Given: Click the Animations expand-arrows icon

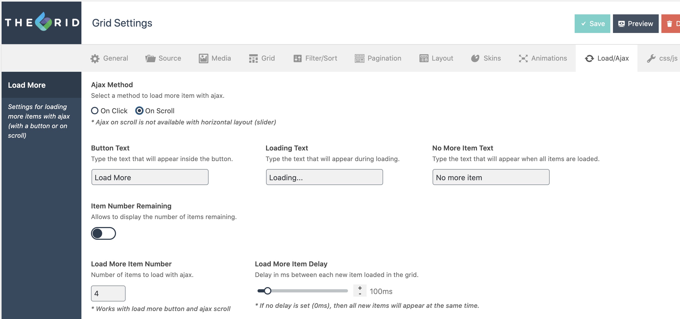Looking at the screenshot, I should (523, 58).
